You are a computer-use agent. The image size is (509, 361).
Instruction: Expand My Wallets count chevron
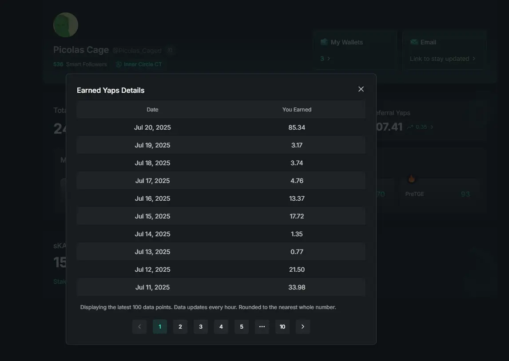pyautogui.click(x=329, y=59)
